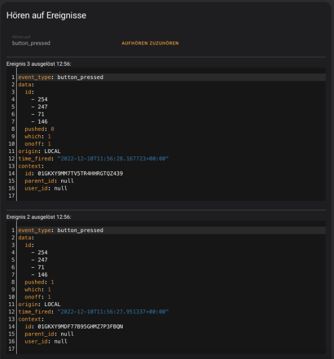This screenshot has width=334, height=359.
Task: Click the event_type line in Ereignis 2 code
Action: pos(60,230)
